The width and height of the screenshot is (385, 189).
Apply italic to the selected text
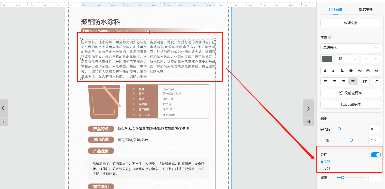click(334, 70)
